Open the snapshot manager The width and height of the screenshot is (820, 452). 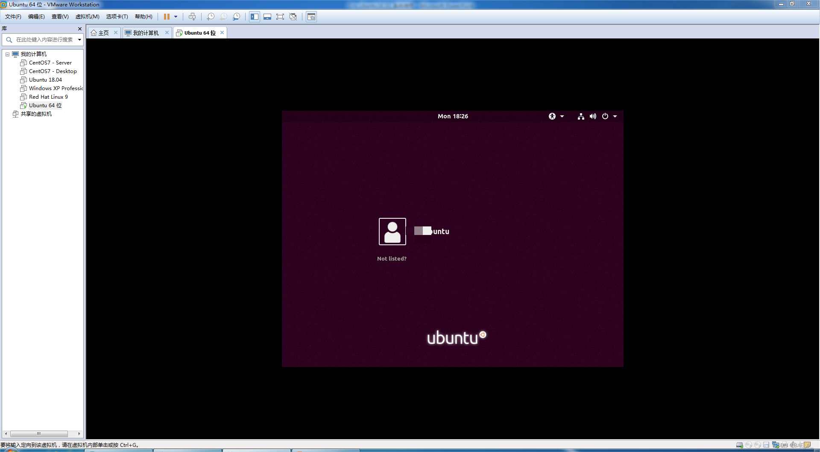tap(236, 17)
